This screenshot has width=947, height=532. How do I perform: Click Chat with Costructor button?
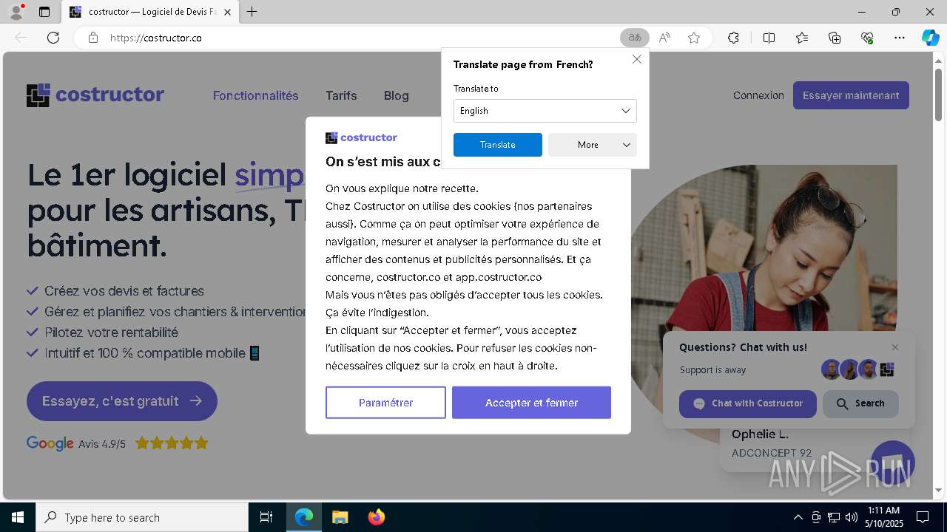coord(748,403)
